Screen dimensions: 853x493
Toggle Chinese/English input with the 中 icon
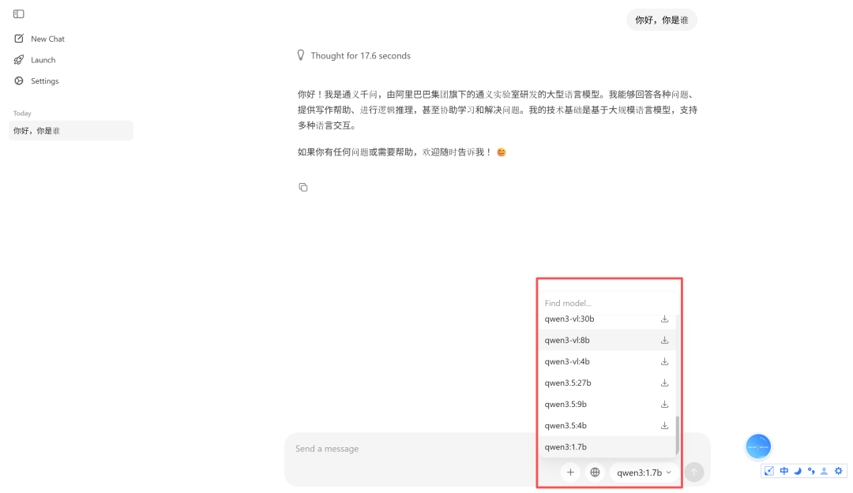(783, 470)
